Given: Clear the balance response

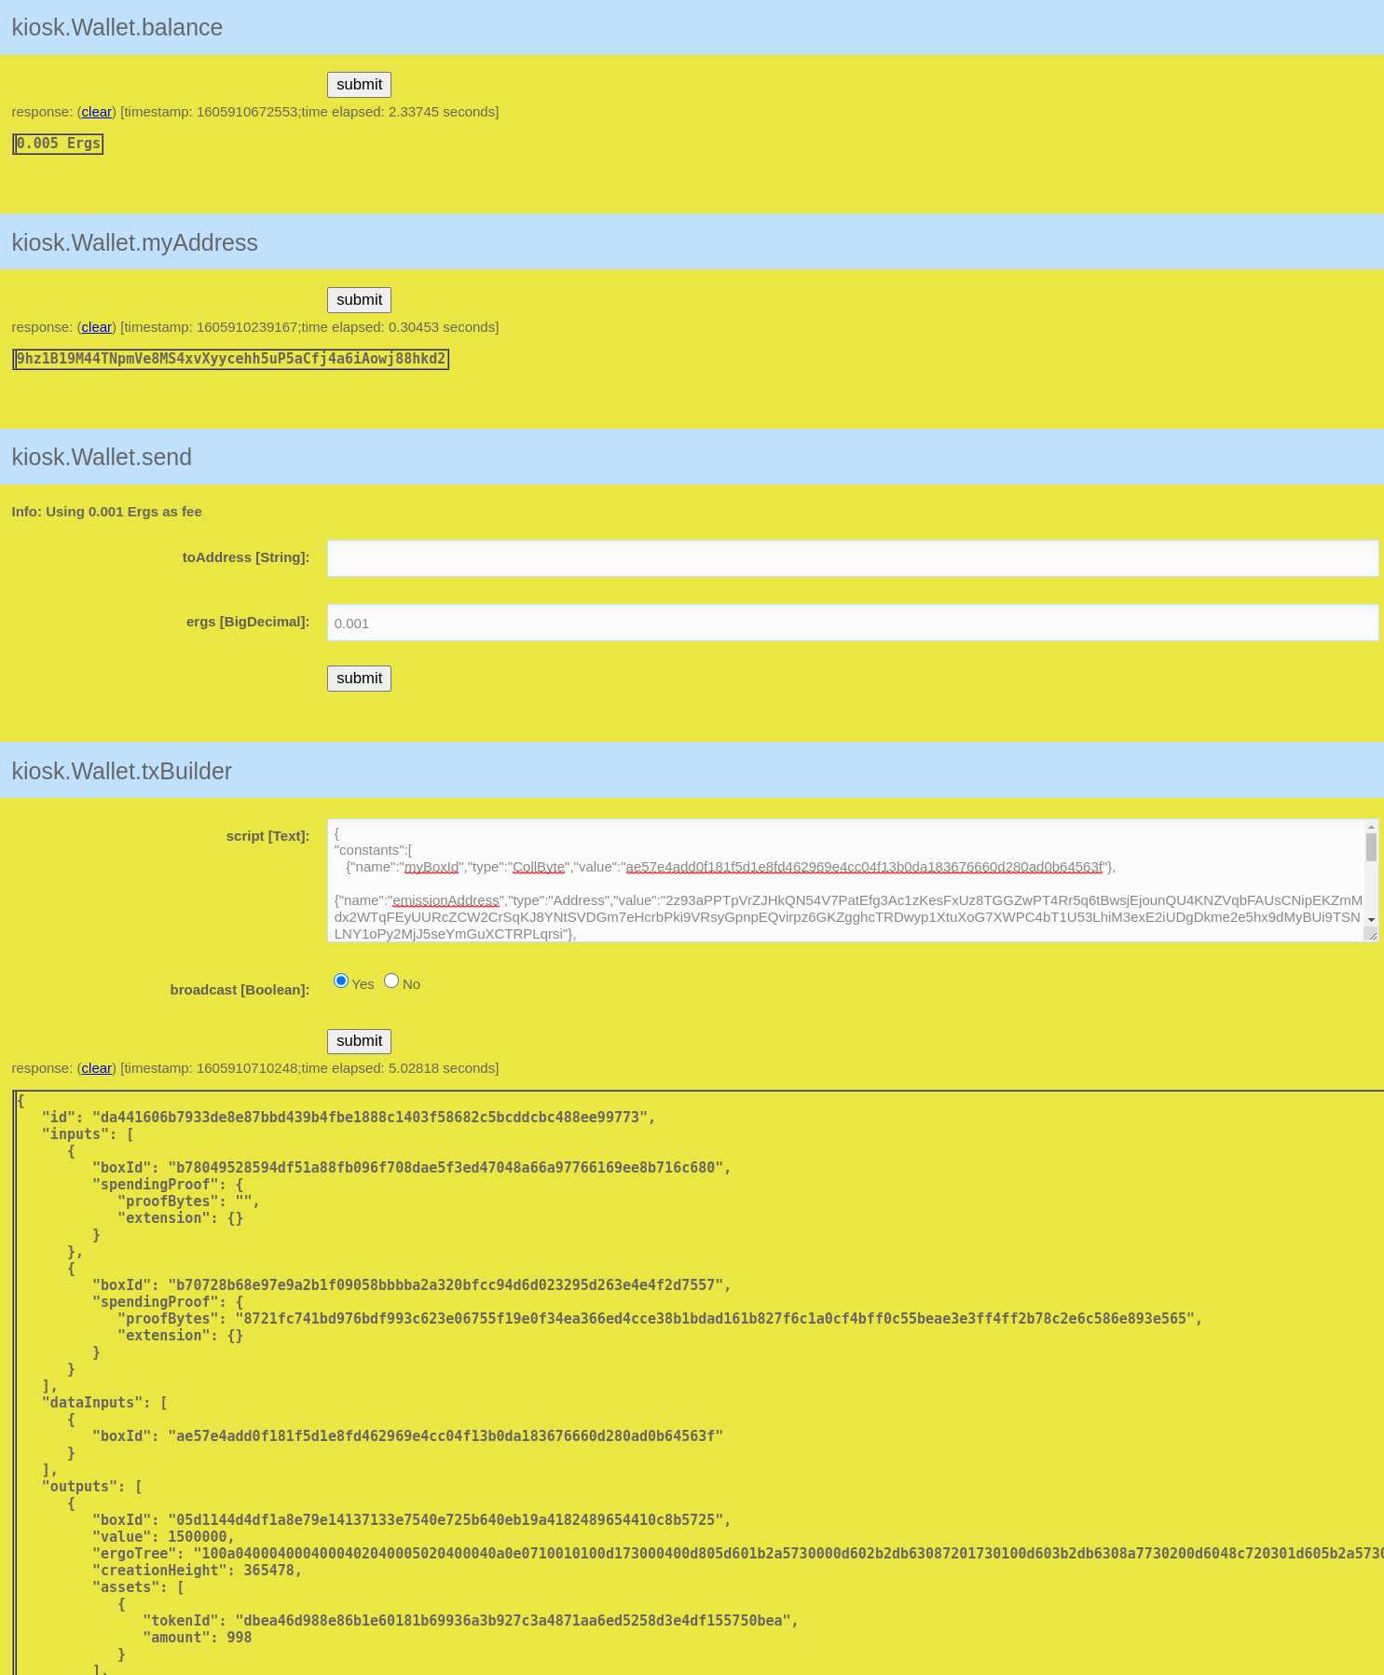Looking at the screenshot, I should tap(96, 112).
